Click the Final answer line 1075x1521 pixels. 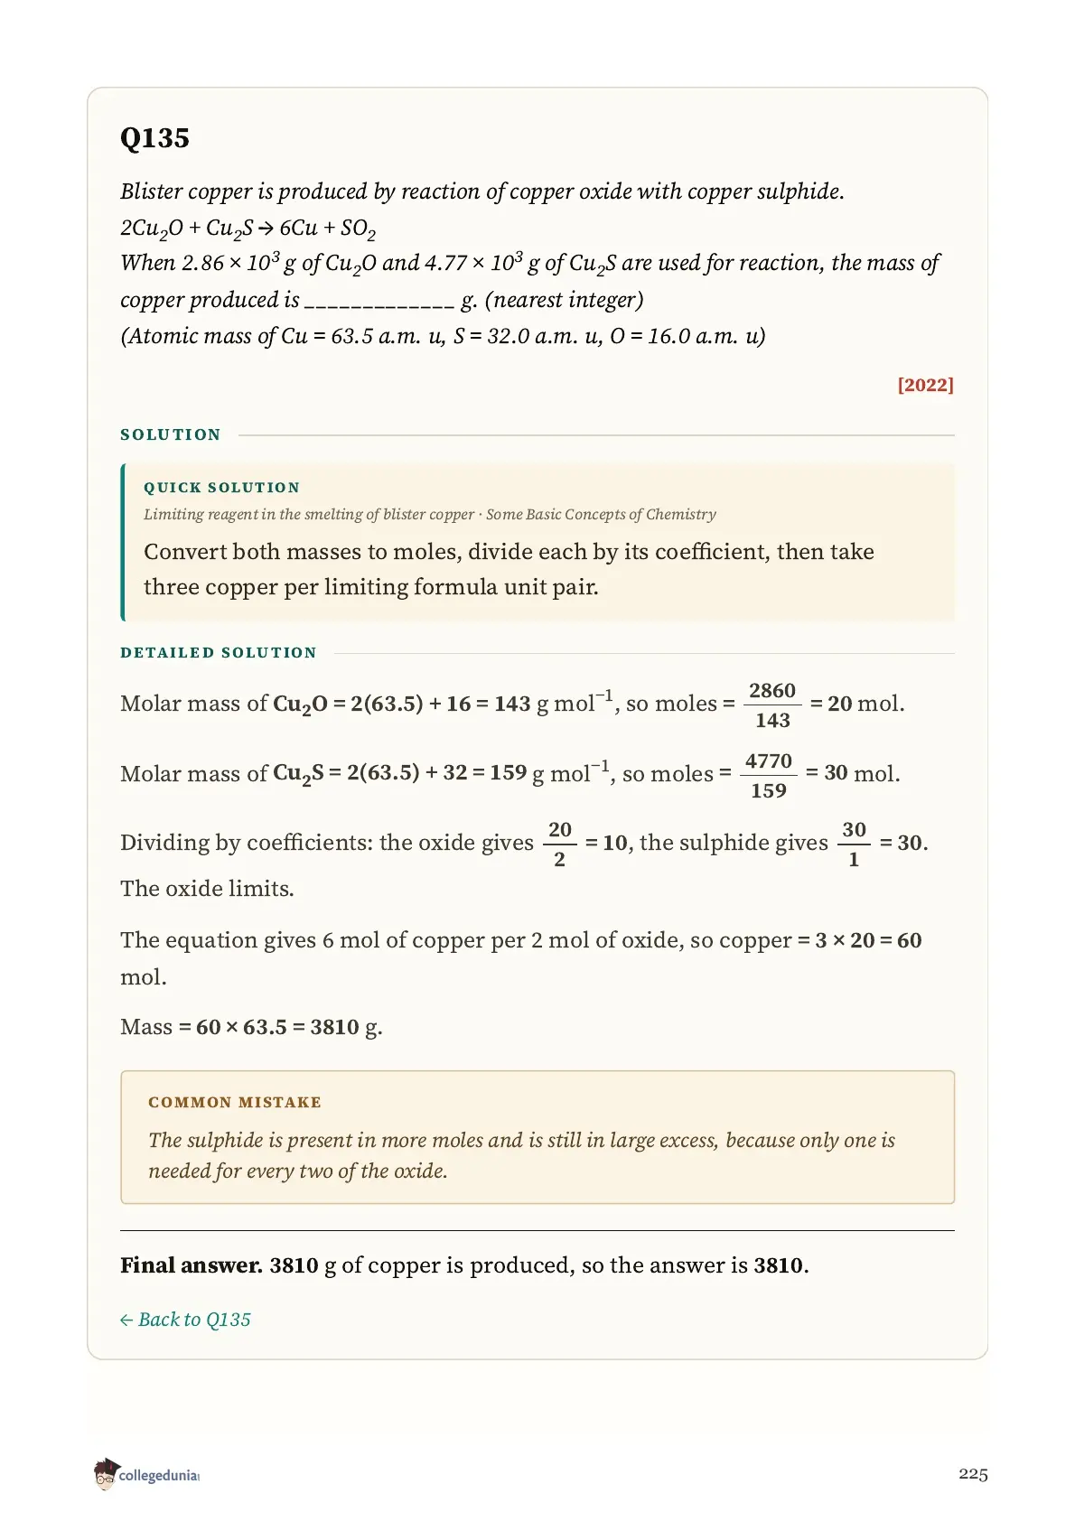[x=464, y=1265]
